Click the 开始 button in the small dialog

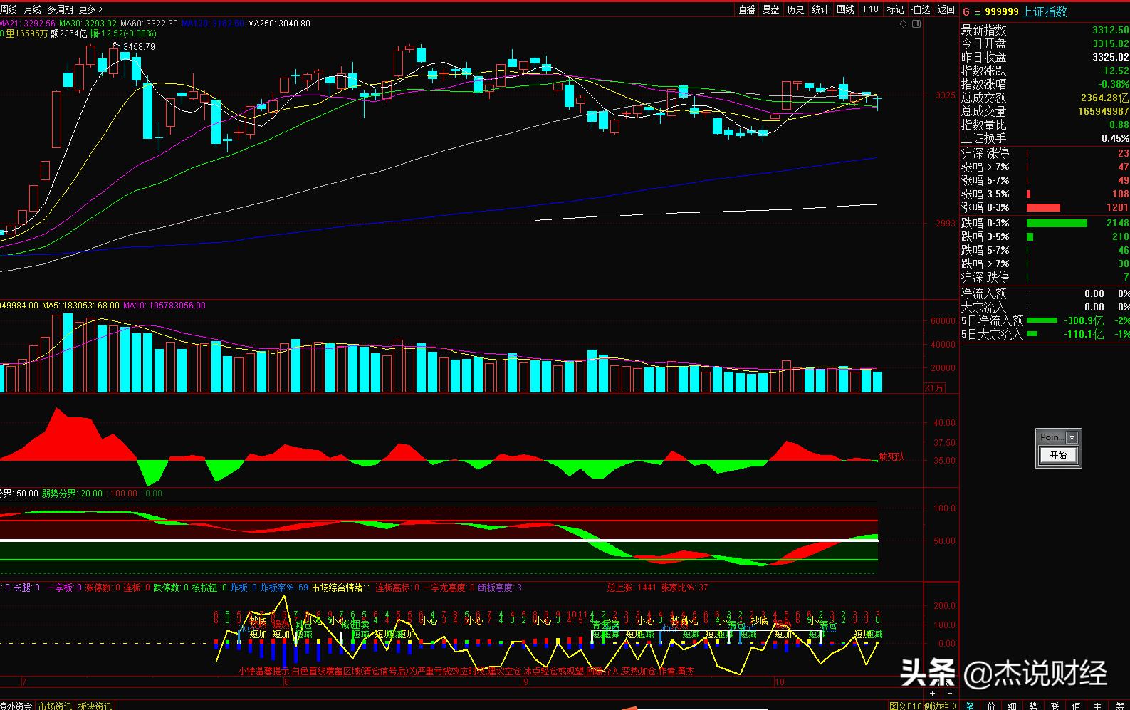1058,455
